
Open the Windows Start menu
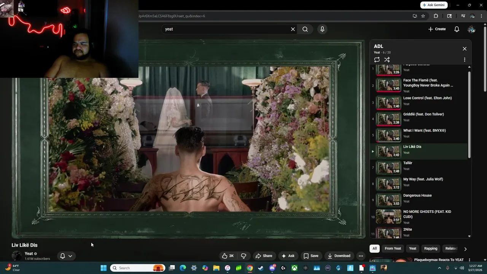[x=103, y=268]
